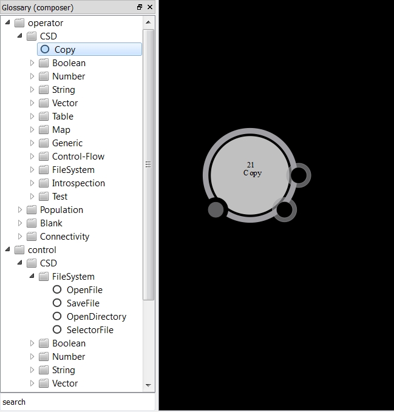Select the SaveFile tree item text
Image resolution: width=394 pixels, height=412 pixels.
[x=83, y=303]
